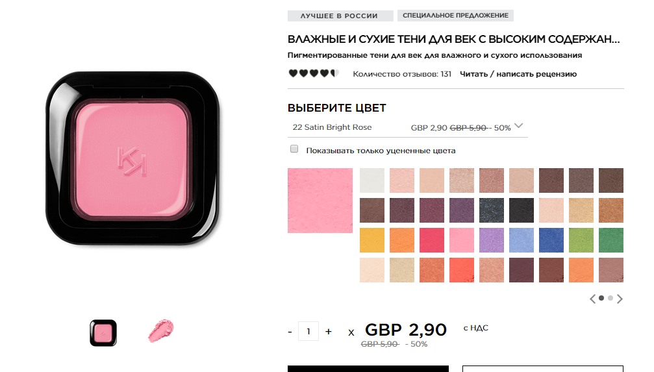Choose the black color swatch
The height and width of the screenshot is (372, 654).
click(x=522, y=210)
